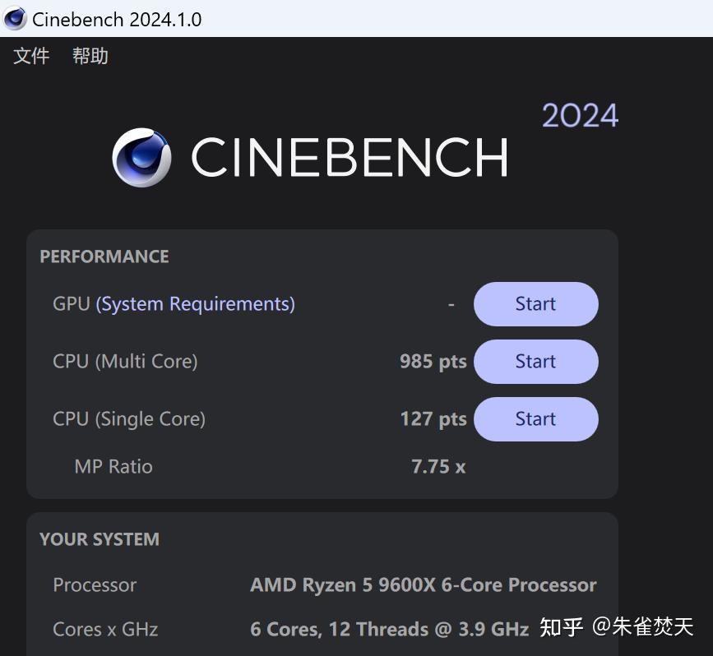Click the PERFORMANCE section header
This screenshot has height=656, width=713.
point(104,256)
